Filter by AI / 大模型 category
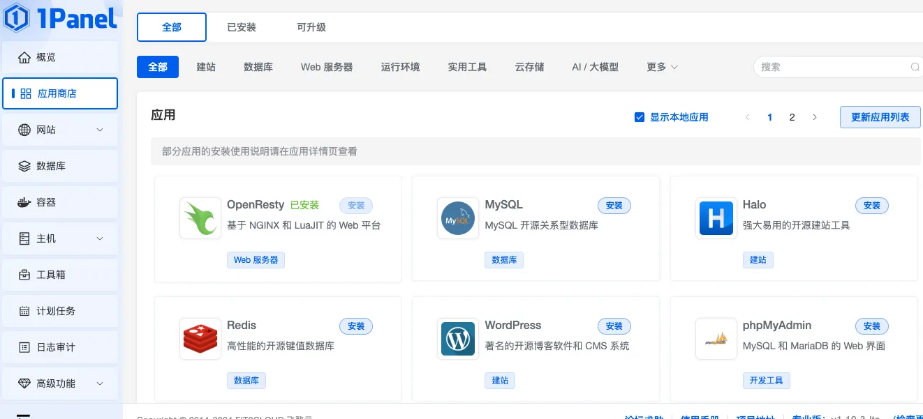The image size is (923, 419). (596, 67)
